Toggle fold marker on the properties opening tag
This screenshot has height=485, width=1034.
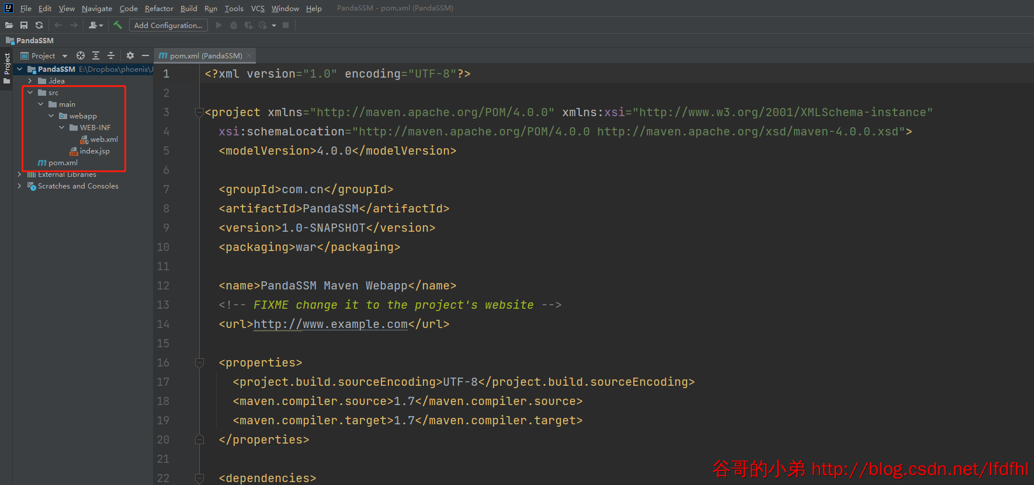[x=199, y=363]
